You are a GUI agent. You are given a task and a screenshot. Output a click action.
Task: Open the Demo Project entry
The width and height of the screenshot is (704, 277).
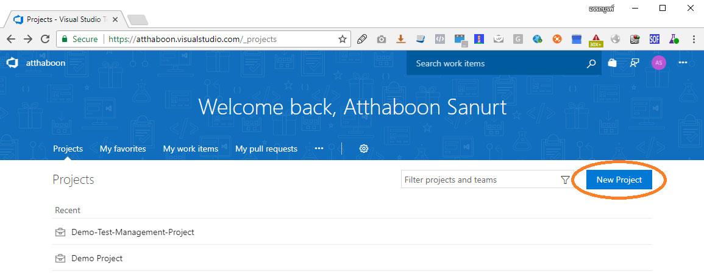pyautogui.click(x=97, y=258)
